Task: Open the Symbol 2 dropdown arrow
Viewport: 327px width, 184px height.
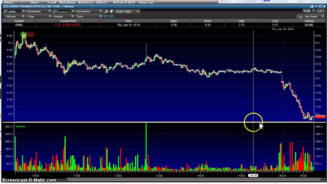Action: [x=73, y=11]
